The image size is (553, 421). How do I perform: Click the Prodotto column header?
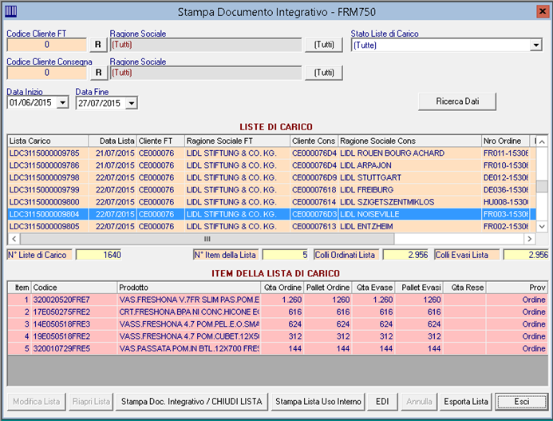point(188,288)
